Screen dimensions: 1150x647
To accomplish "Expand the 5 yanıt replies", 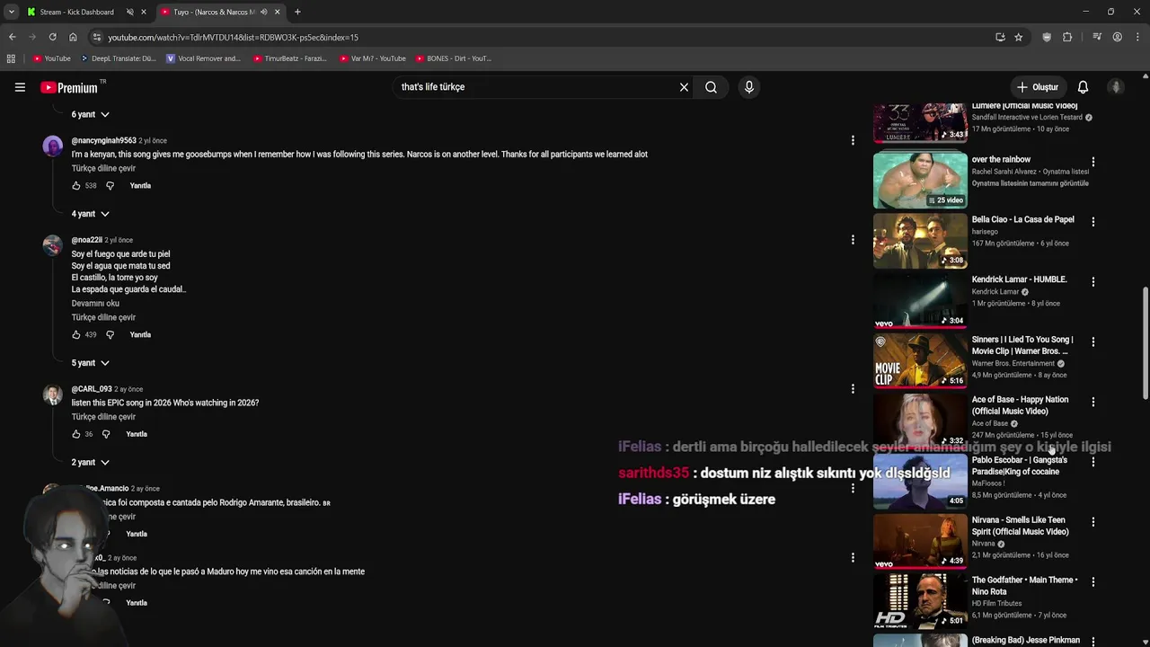I will click(x=91, y=363).
